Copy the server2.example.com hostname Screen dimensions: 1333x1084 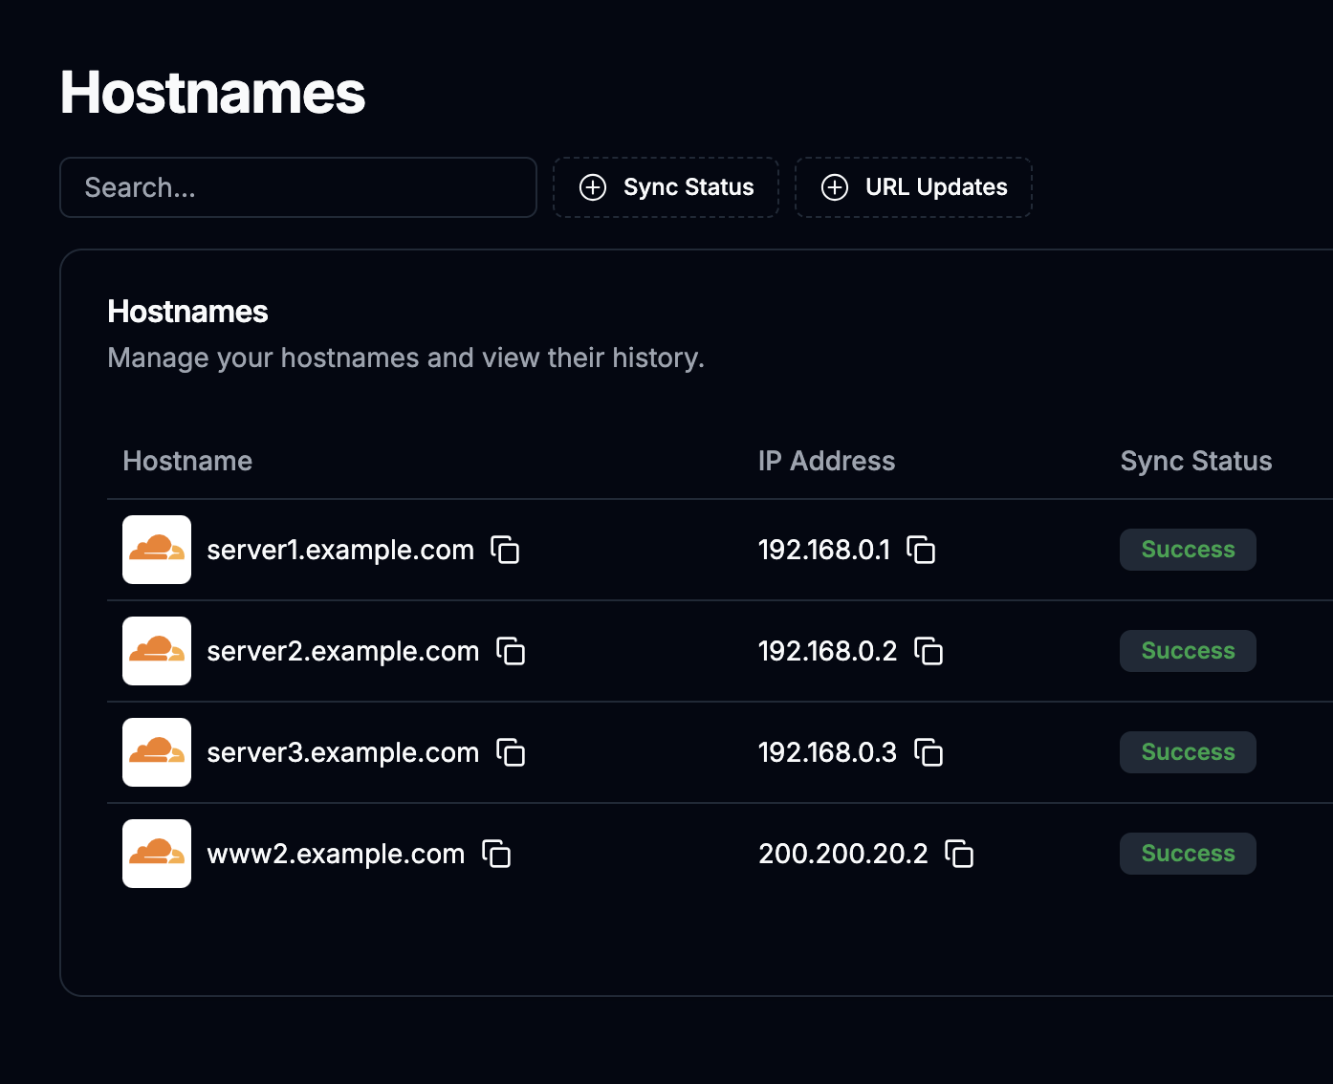click(511, 651)
